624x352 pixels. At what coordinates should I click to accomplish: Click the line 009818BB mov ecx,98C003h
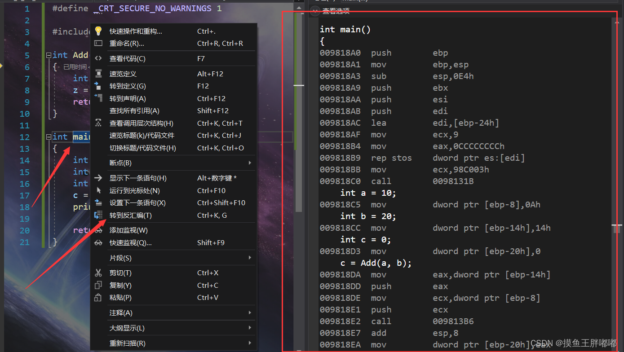click(x=405, y=170)
